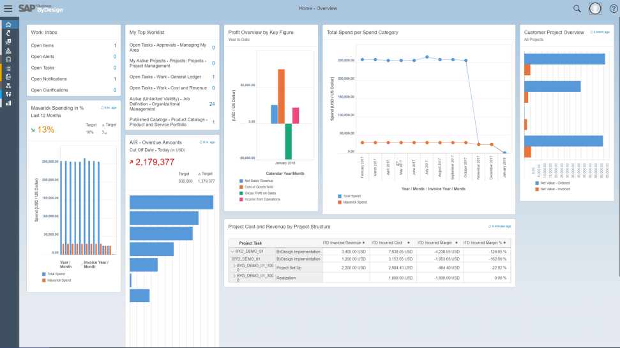Open the help question mark icon
This screenshot has width=620, height=348.
613,8
